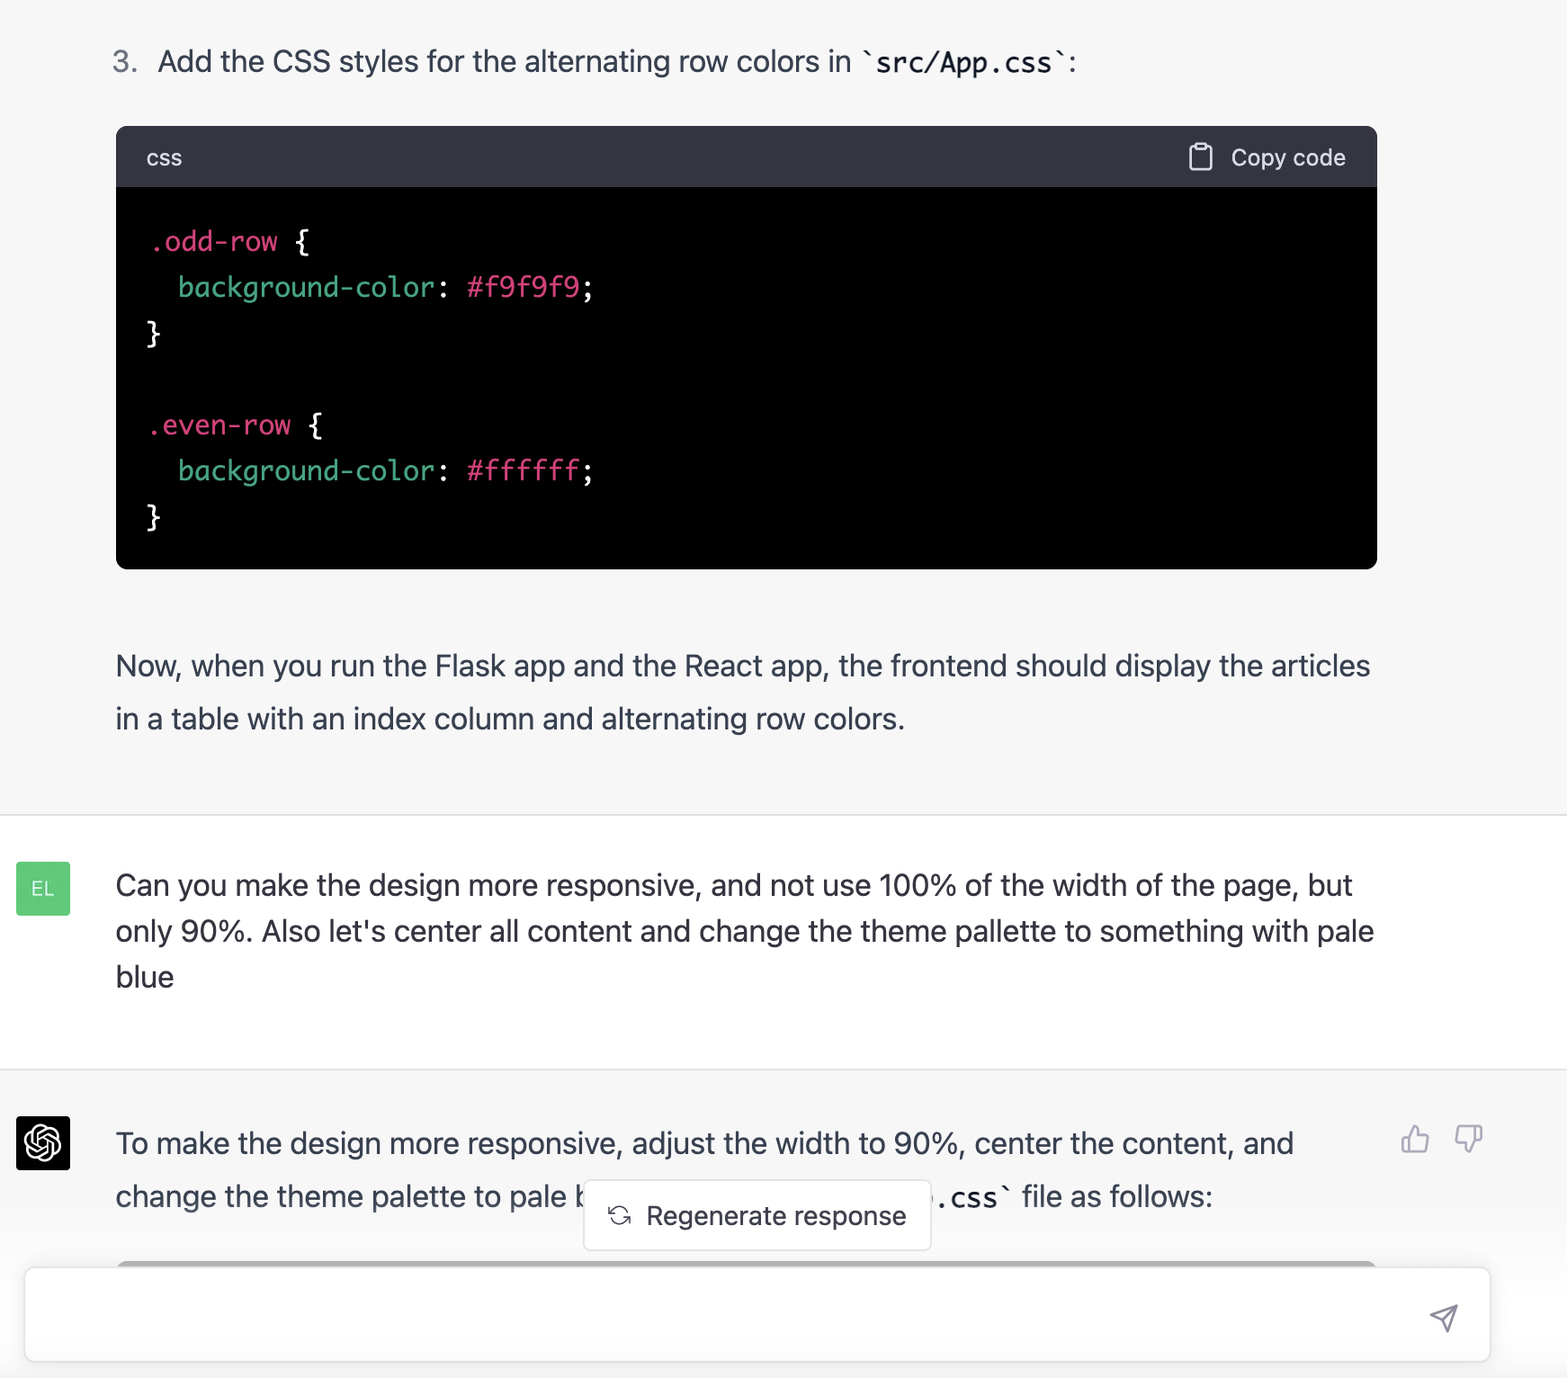
Task: Give a thumbs down to ChatGPT's response
Action: click(1468, 1140)
